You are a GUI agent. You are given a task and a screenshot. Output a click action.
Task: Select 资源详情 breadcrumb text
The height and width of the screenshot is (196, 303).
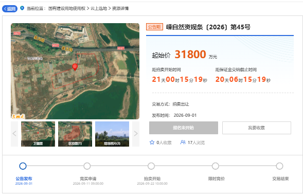click(x=120, y=8)
